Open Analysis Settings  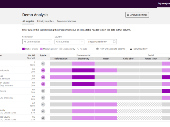pyautogui.click(x=137, y=15)
